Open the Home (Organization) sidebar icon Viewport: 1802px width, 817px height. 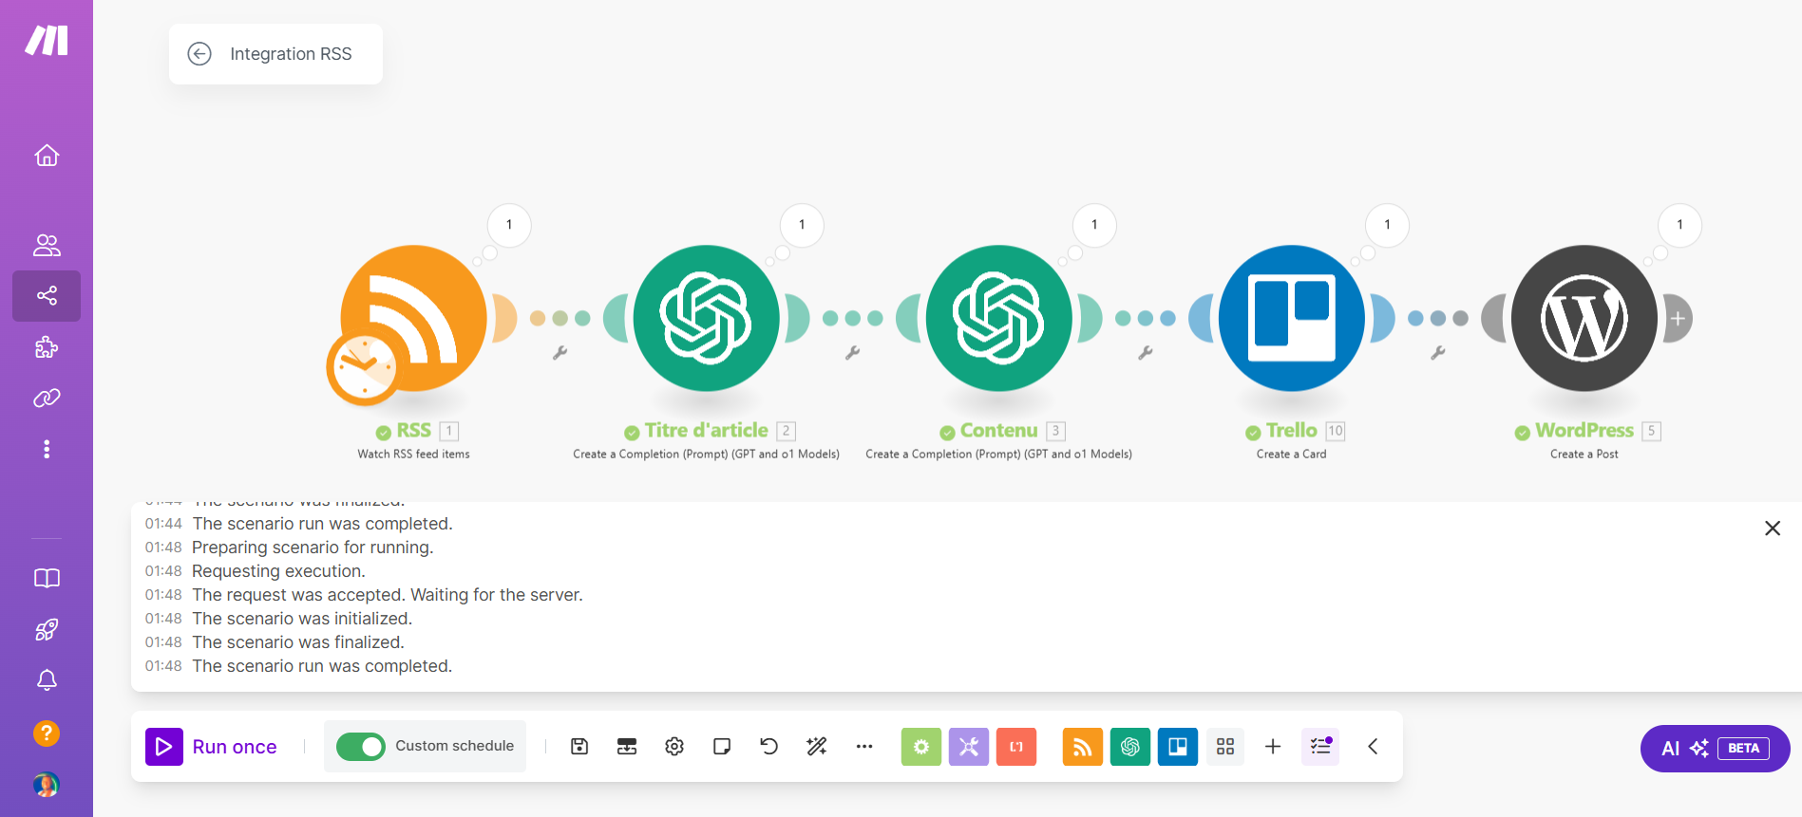click(47, 156)
